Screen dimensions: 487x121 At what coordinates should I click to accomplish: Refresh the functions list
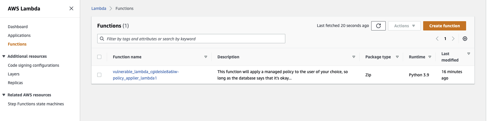click(x=378, y=26)
